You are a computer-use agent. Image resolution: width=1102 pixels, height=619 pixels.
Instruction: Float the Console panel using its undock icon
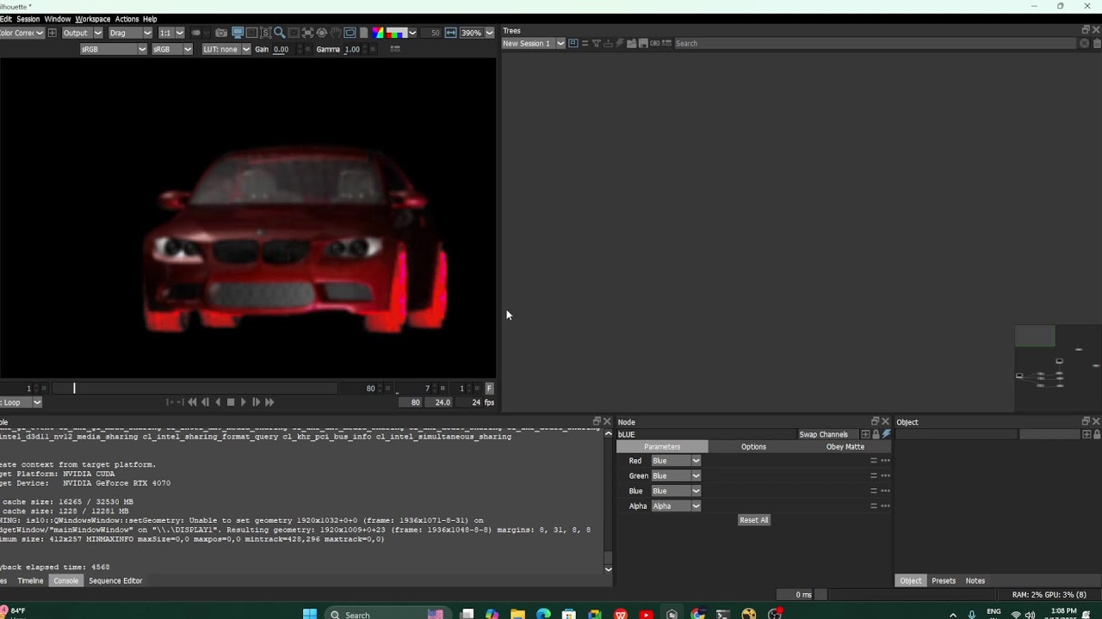pos(597,421)
